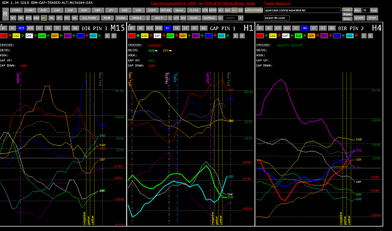Image resolution: width=392 pixels, height=231 pixels.
Task: Toggle orange GBP swatch in H1 panel
Action: point(183,36)
